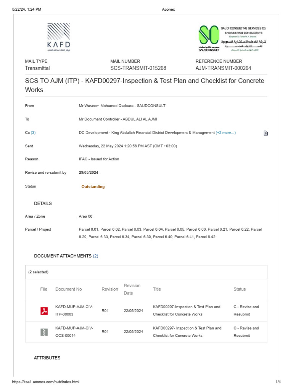The width and height of the screenshot is (293, 391).
Task: Click the Parcel / Project parcel list
Action: point(170,233)
